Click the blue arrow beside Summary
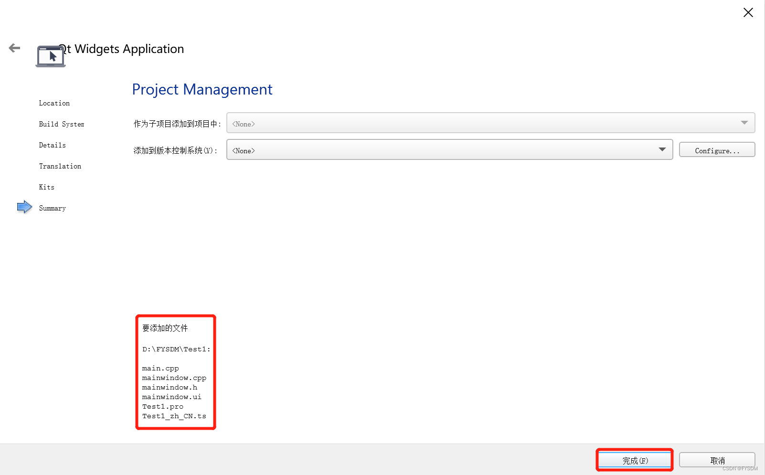Viewport: 765px width, 475px height. click(24, 207)
